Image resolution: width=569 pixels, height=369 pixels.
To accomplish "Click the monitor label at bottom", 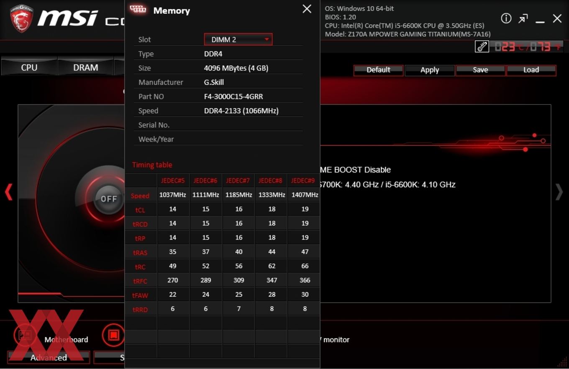I will coord(336,339).
